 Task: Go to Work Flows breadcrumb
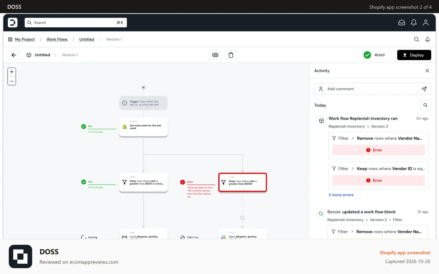(x=57, y=39)
